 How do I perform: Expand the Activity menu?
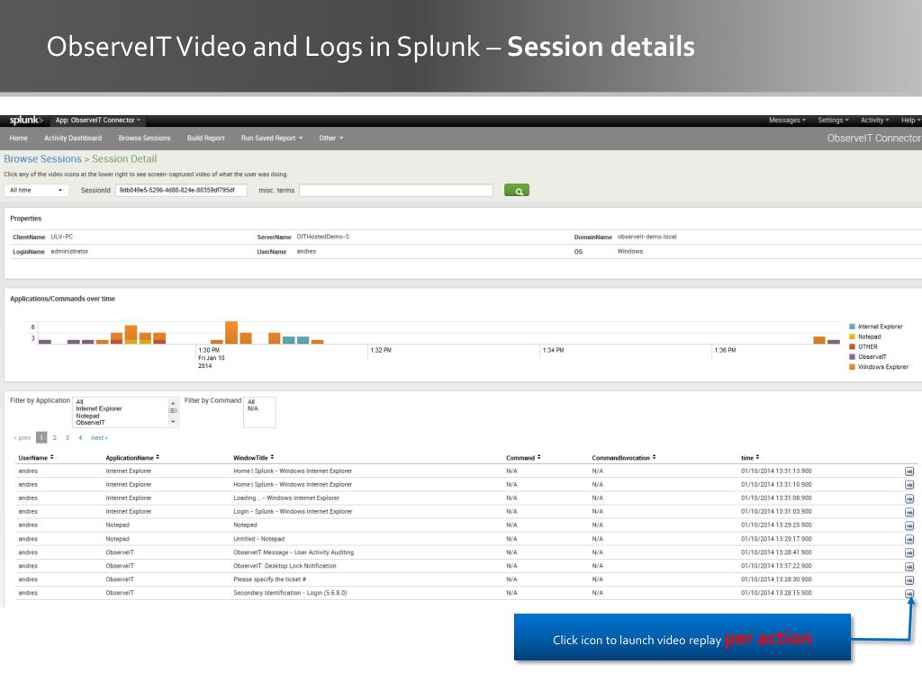pos(875,120)
